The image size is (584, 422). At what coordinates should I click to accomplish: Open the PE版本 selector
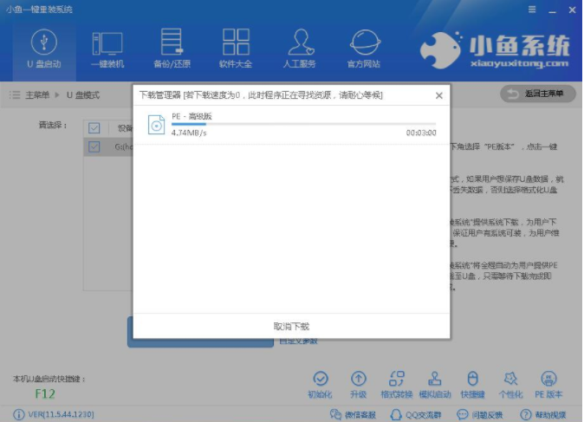pos(548,379)
